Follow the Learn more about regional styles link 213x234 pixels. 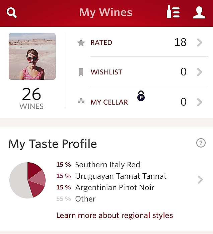[115, 215]
